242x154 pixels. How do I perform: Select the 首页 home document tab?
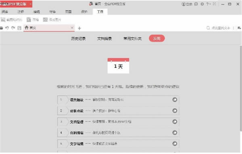tap(49, 28)
